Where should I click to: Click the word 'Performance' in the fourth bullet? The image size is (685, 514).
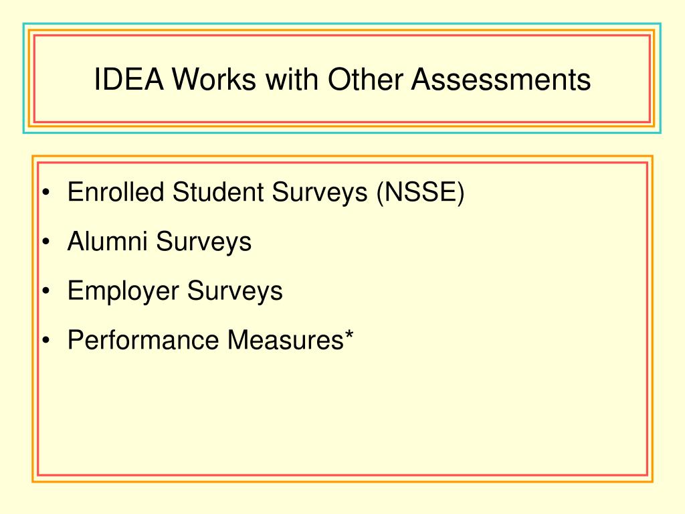(143, 340)
